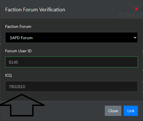
Task: Click the dropdown chevron arrow icon
Action: (135, 37)
